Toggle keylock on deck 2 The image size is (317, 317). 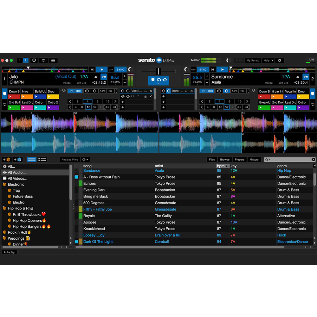tap(306, 77)
